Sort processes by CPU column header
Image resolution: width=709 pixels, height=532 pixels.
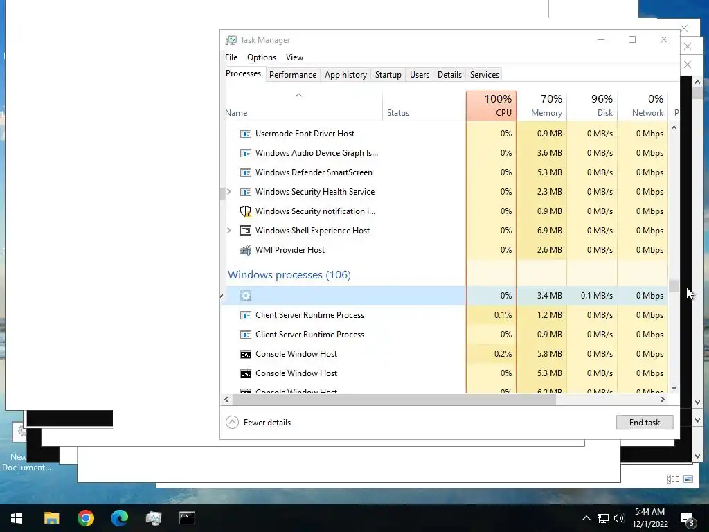pyautogui.click(x=491, y=106)
